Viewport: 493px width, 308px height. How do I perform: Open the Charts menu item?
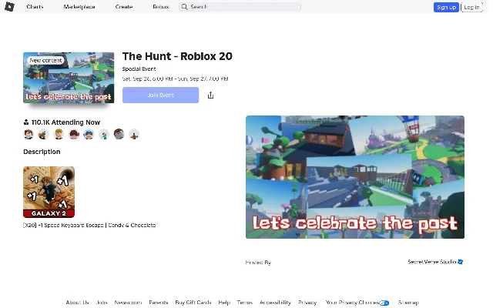coord(35,7)
